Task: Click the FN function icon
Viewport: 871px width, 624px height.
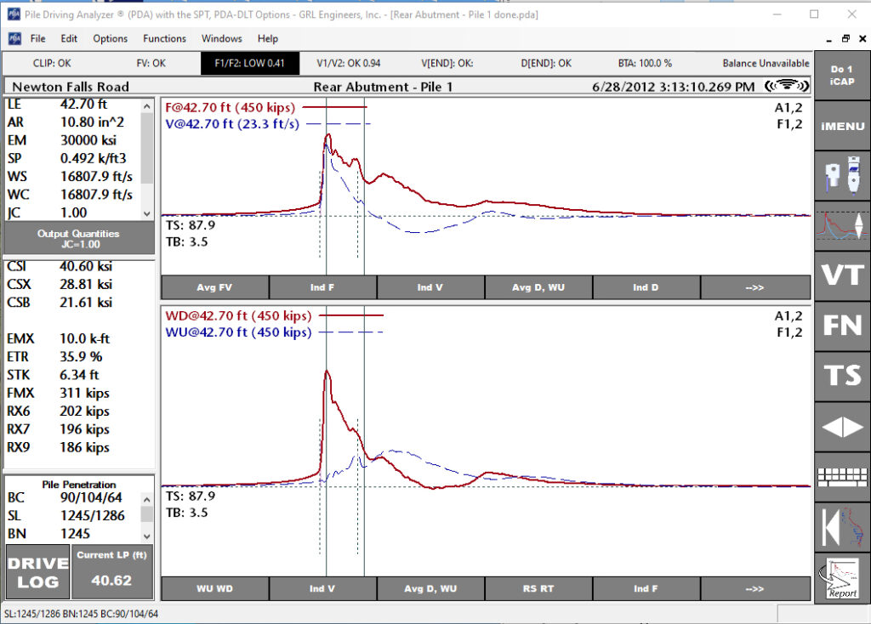Action: click(842, 326)
